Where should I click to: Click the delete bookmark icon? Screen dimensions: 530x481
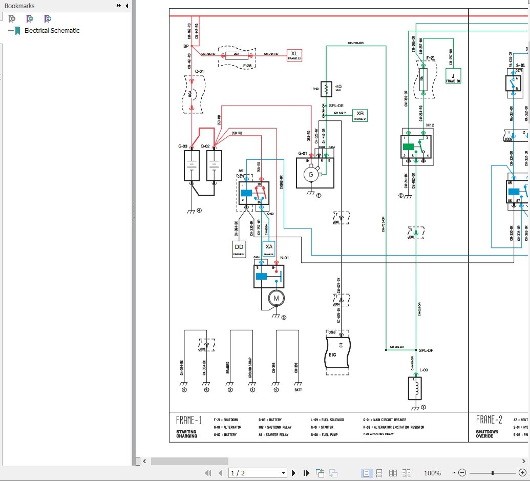pyautogui.click(x=11, y=19)
